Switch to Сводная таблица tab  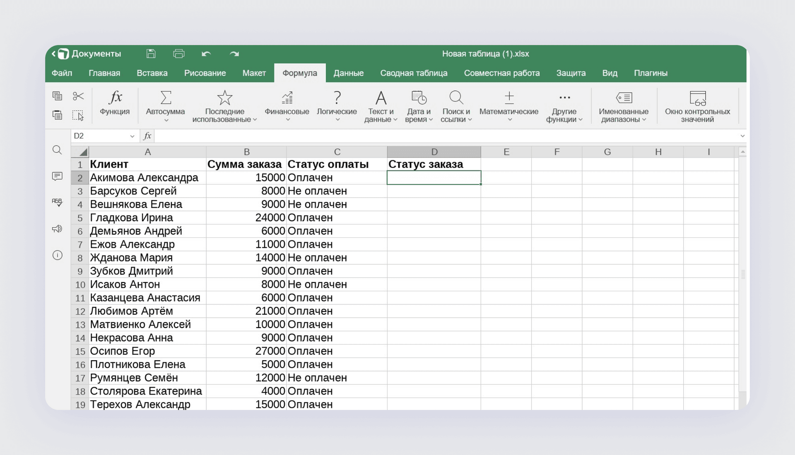(414, 73)
